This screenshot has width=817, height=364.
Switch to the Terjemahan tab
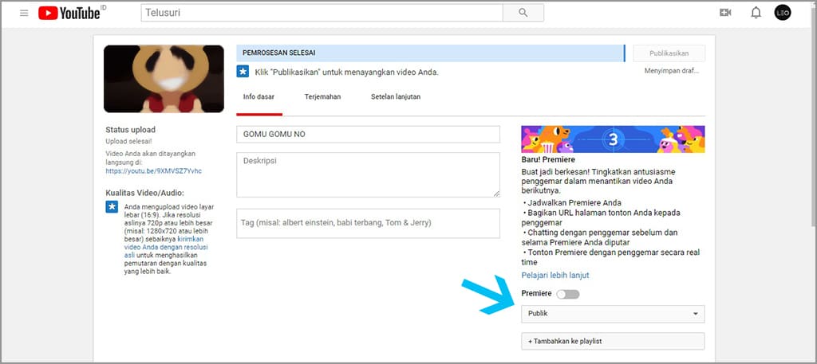pos(322,96)
